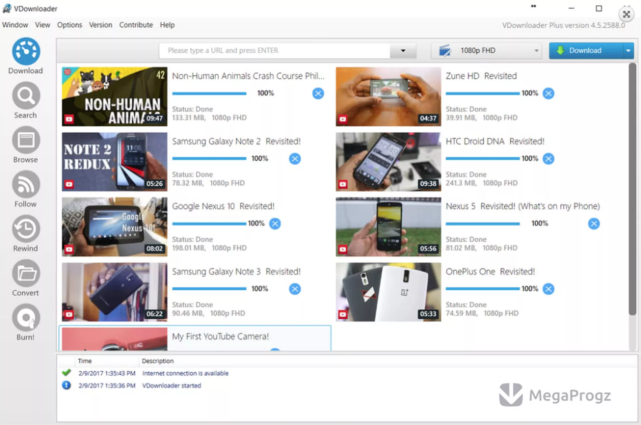This screenshot has width=641, height=425.
Task: Click the fullscreen toggle icon top right
Action: pyautogui.click(x=626, y=14)
